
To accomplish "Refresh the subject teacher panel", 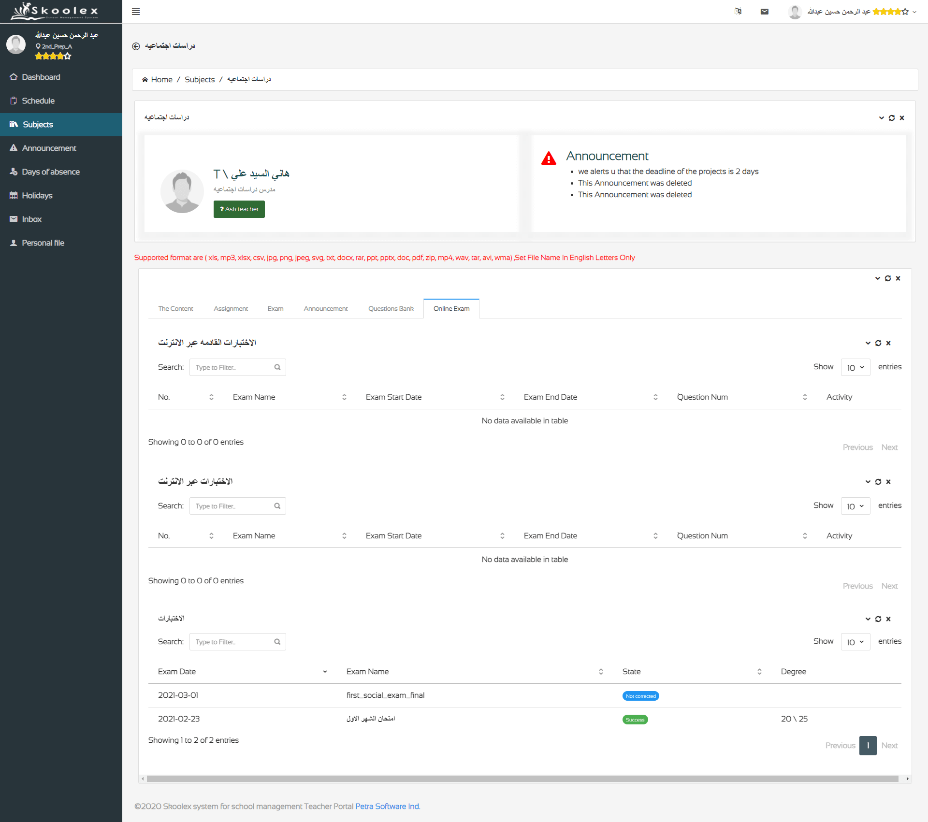I will tap(892, 118).
